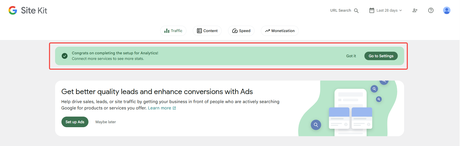Expand the Last 28 days dropdown
This screenshot has width=460, height=146.
(389, 10)
